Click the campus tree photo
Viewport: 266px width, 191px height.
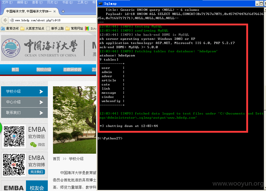[x=75, y=120]
